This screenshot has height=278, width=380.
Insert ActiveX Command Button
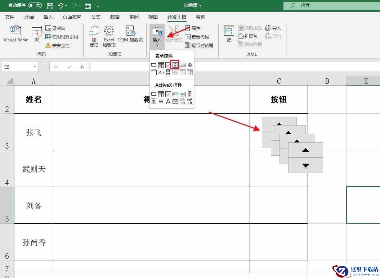(x=154, y=94)
